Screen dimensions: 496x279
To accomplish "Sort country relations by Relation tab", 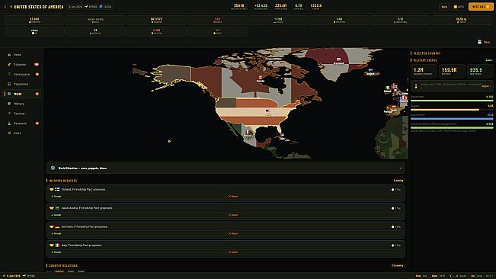I will (x=59, y=271).
